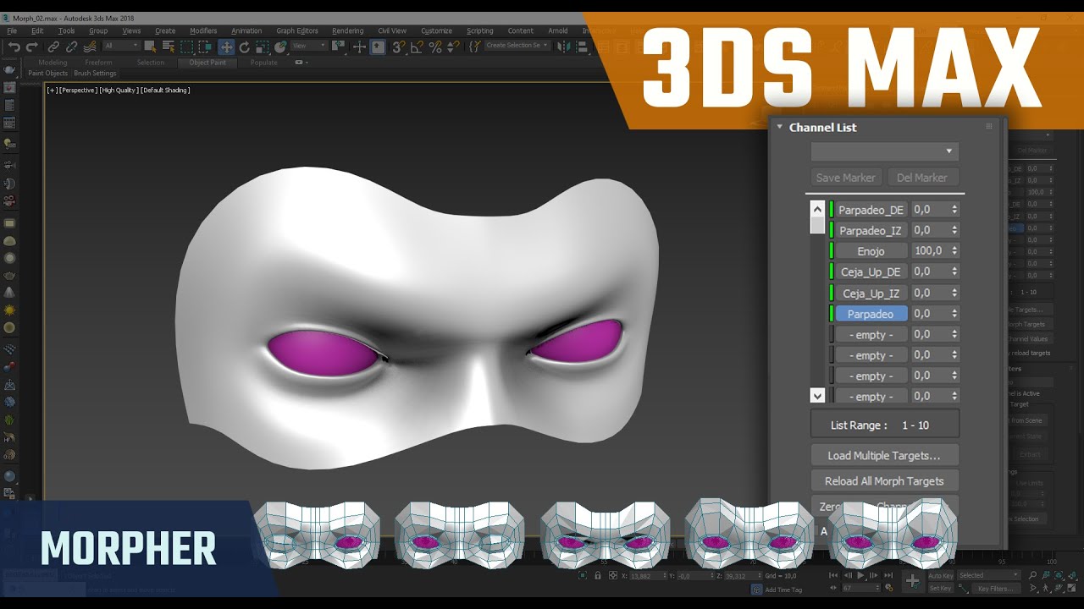
Task: Adjust the Enojo value spinner arrows
Action: click(954, 251)
